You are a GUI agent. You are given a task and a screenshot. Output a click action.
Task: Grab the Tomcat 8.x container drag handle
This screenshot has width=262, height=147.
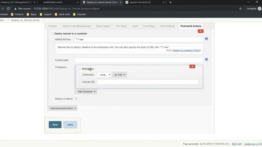point(79,69)
